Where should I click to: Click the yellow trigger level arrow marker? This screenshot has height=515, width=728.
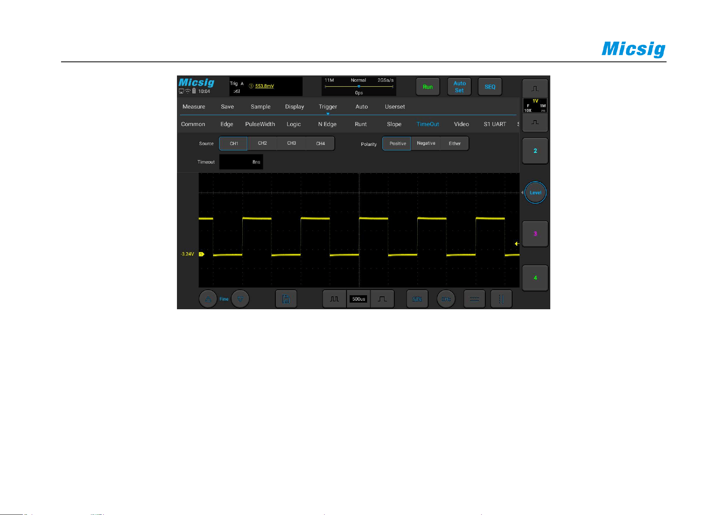pos(517,243)
